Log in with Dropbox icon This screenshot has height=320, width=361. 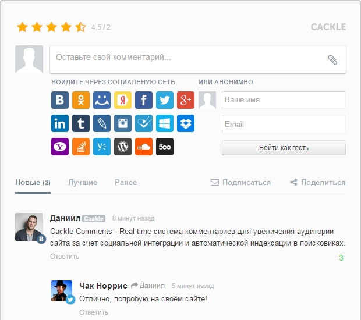(x=186, y=123)
